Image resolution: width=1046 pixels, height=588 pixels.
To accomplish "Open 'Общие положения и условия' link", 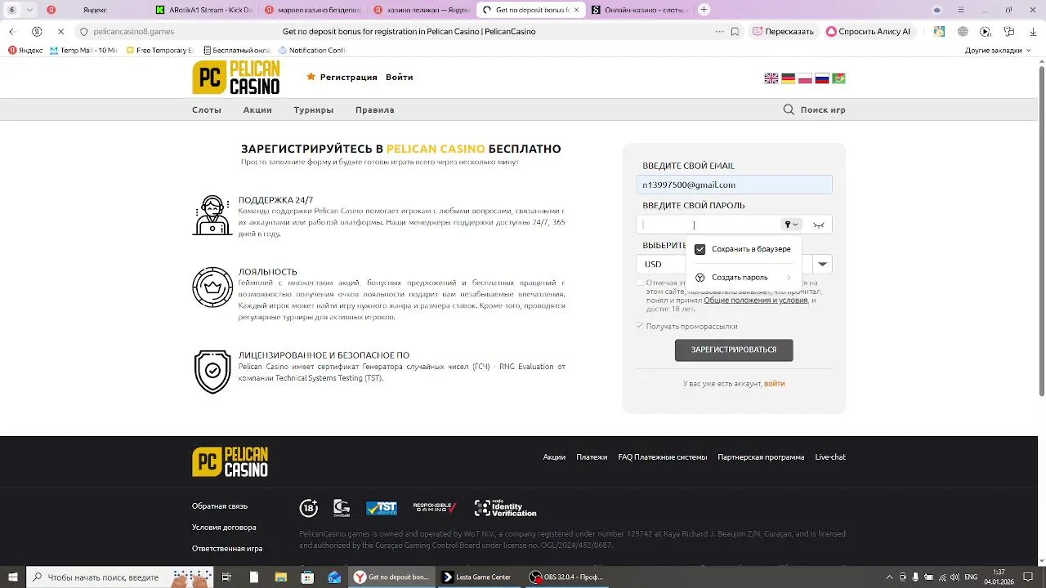I will 756,301.
